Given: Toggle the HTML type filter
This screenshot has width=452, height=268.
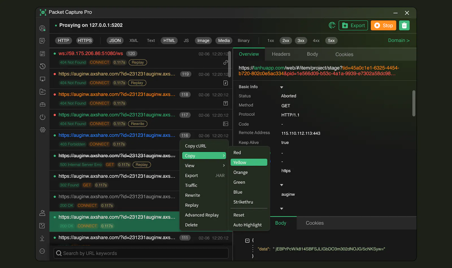Looking at the screenshot, I should click(169, 41).
